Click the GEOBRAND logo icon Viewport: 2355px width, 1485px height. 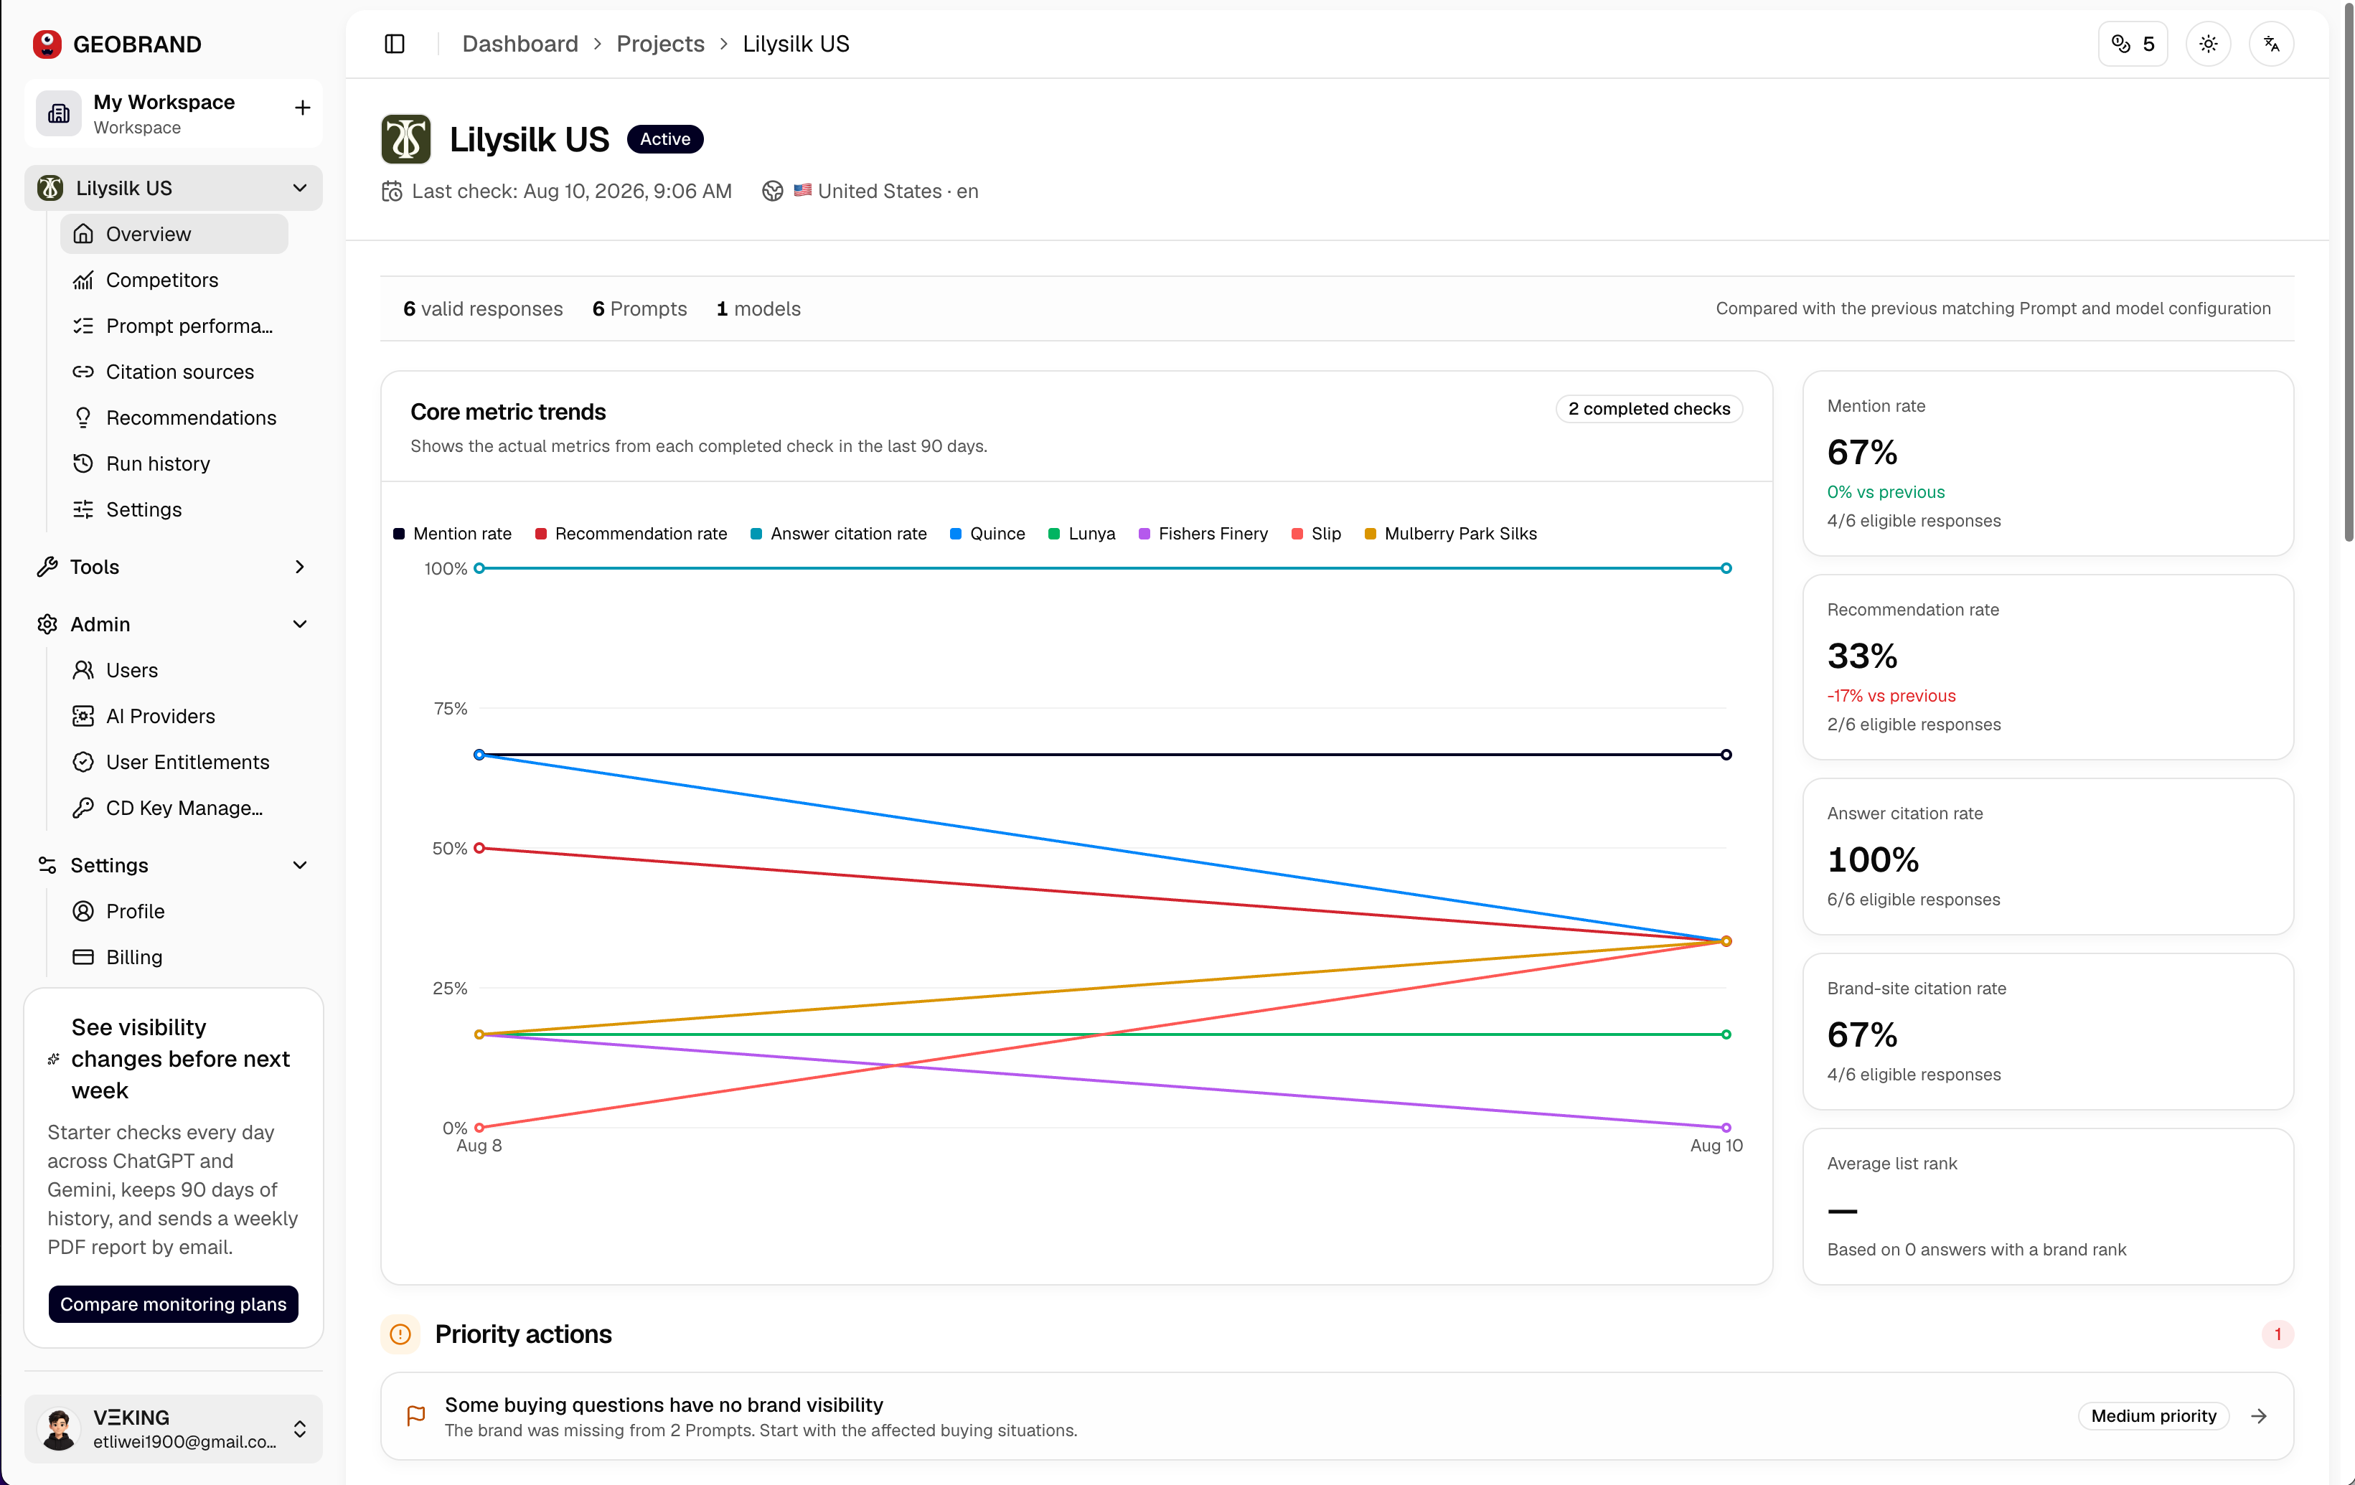pyautogui.click(x=47, y=44)
